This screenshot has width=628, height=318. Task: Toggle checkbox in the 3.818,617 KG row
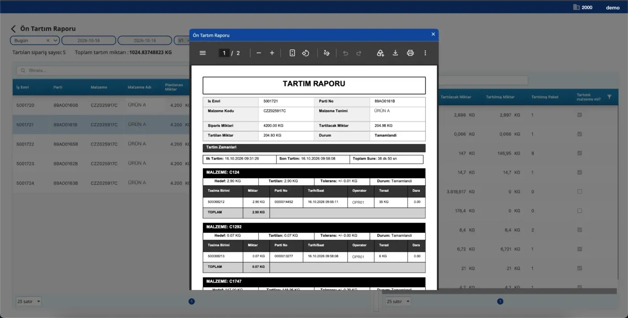pyautogui.click(x=580, y=192)
